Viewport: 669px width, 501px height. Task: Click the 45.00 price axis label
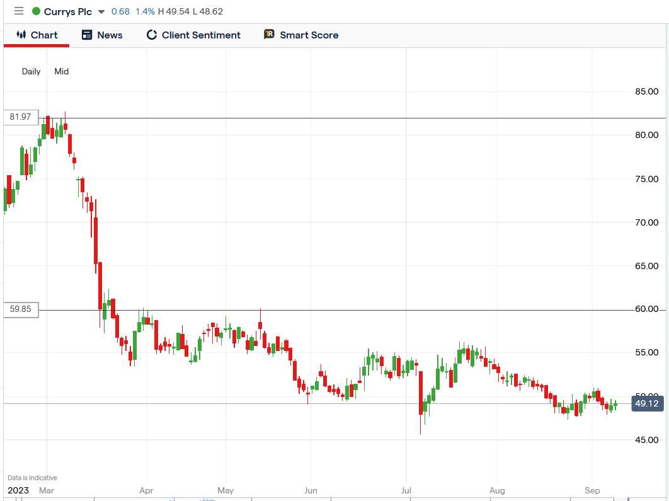click(646, 440)
